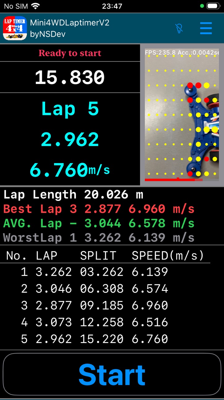The image size is (224, 400).
Task: Tap the SPEED(m/s) column header
Action: 168,256
